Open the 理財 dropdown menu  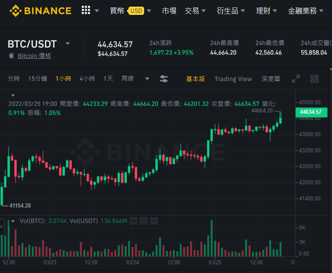[x=266, y=11]
